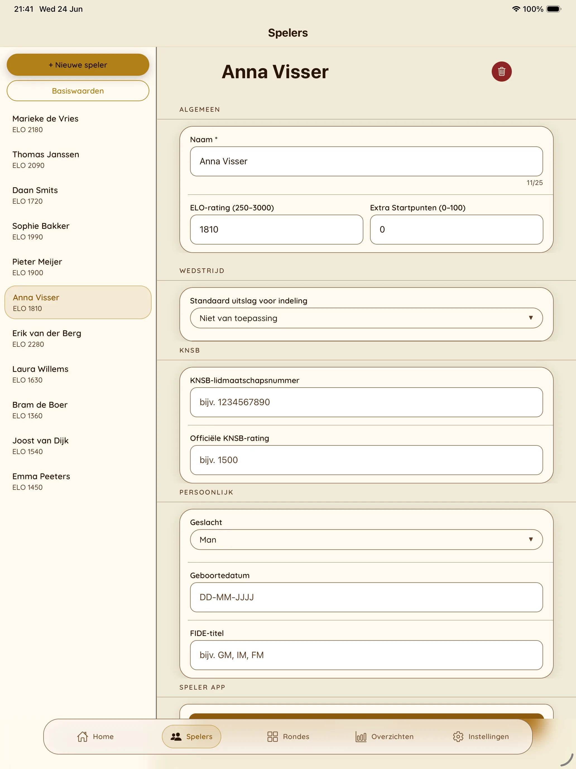The width and height of the screenshot is (576, 769).
Task: Select highlighted player Anna Visser in list
Action: (78, 302)
